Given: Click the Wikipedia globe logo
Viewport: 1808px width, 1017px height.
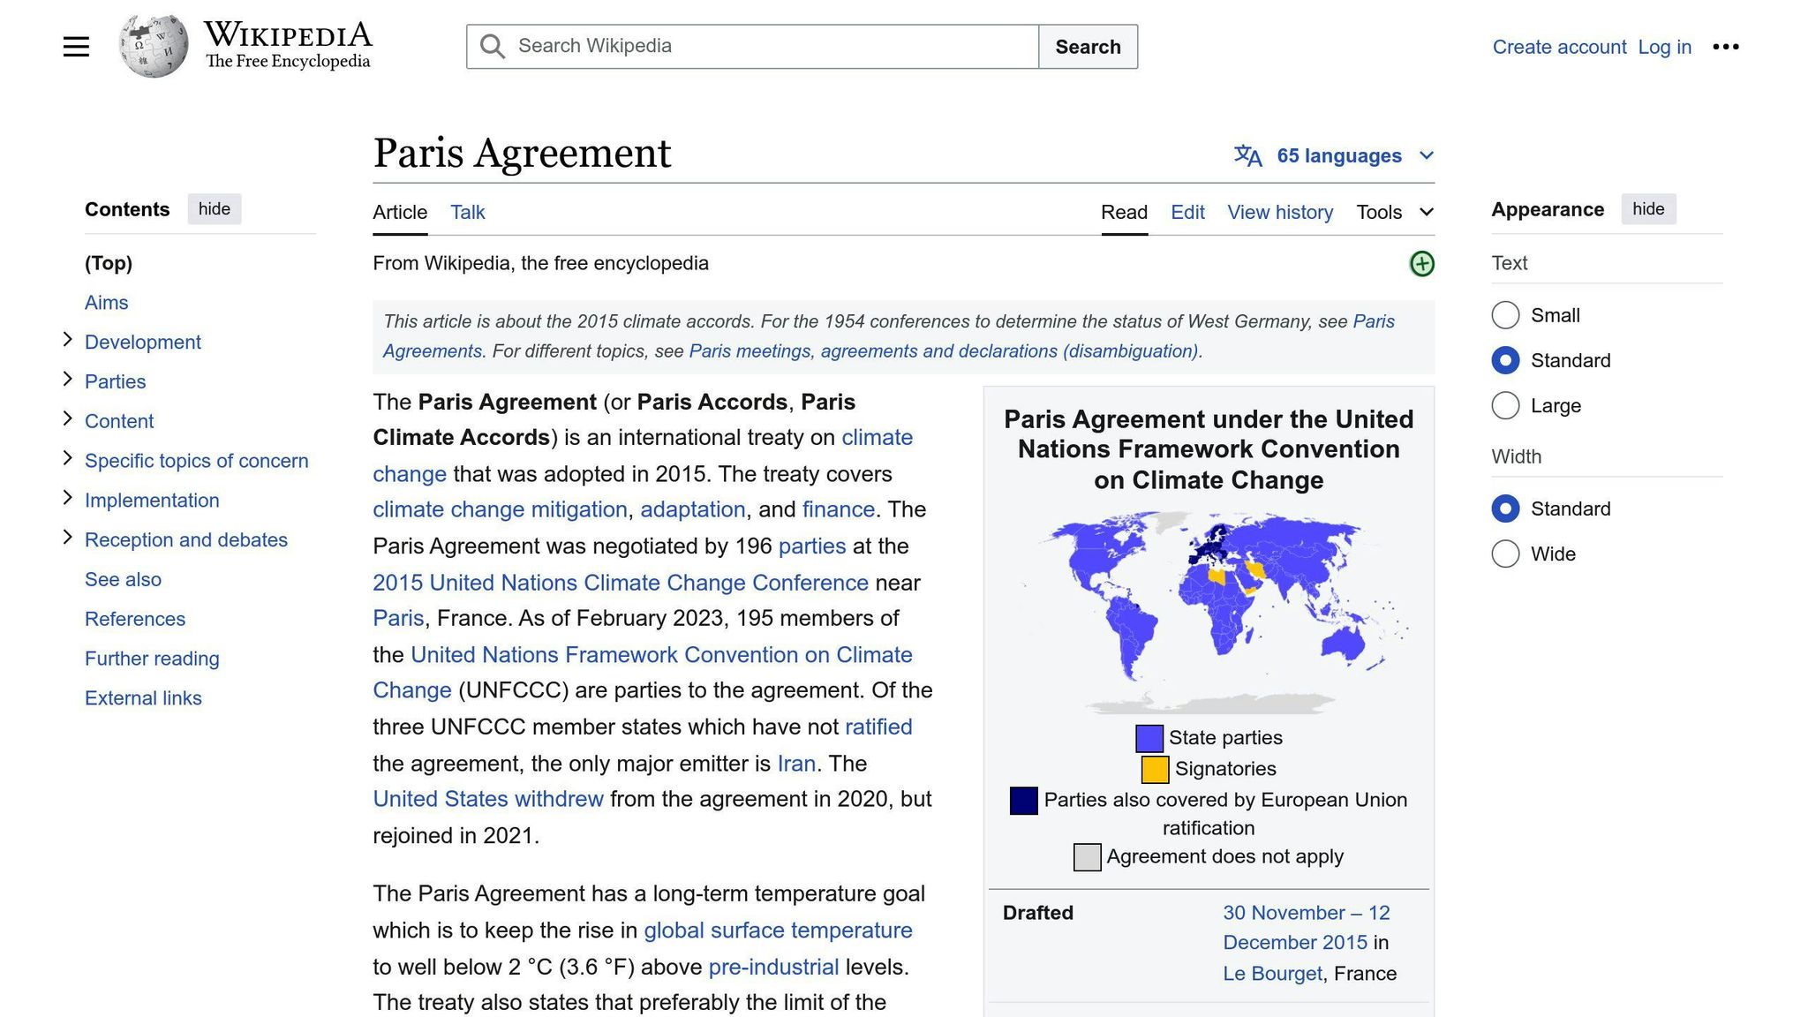Looking at the screenshot, I should coord(154,46).
